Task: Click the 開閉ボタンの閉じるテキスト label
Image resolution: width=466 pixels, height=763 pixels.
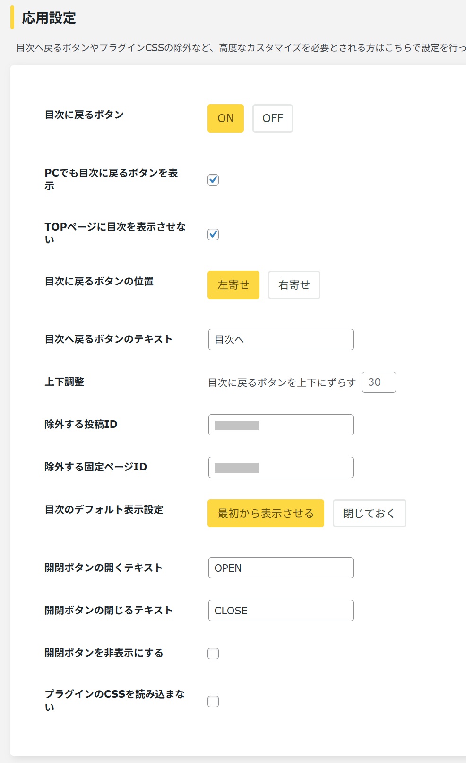Action: [x=108, y=610]
